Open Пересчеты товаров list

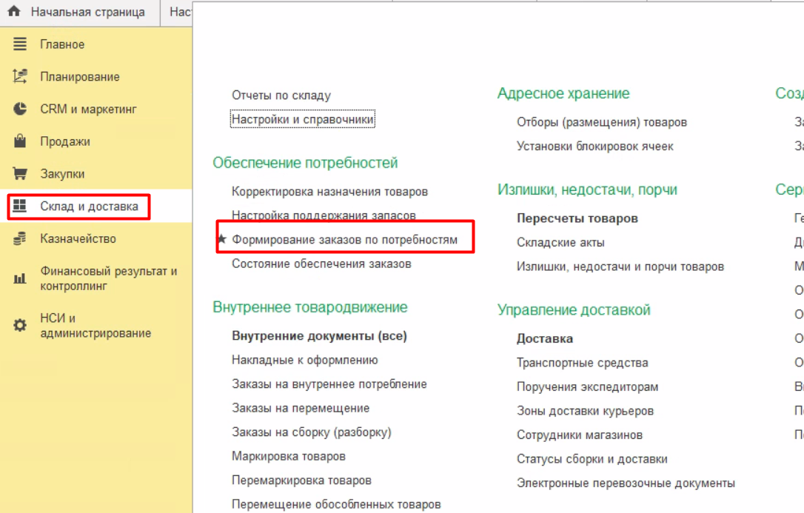(577, 218)
